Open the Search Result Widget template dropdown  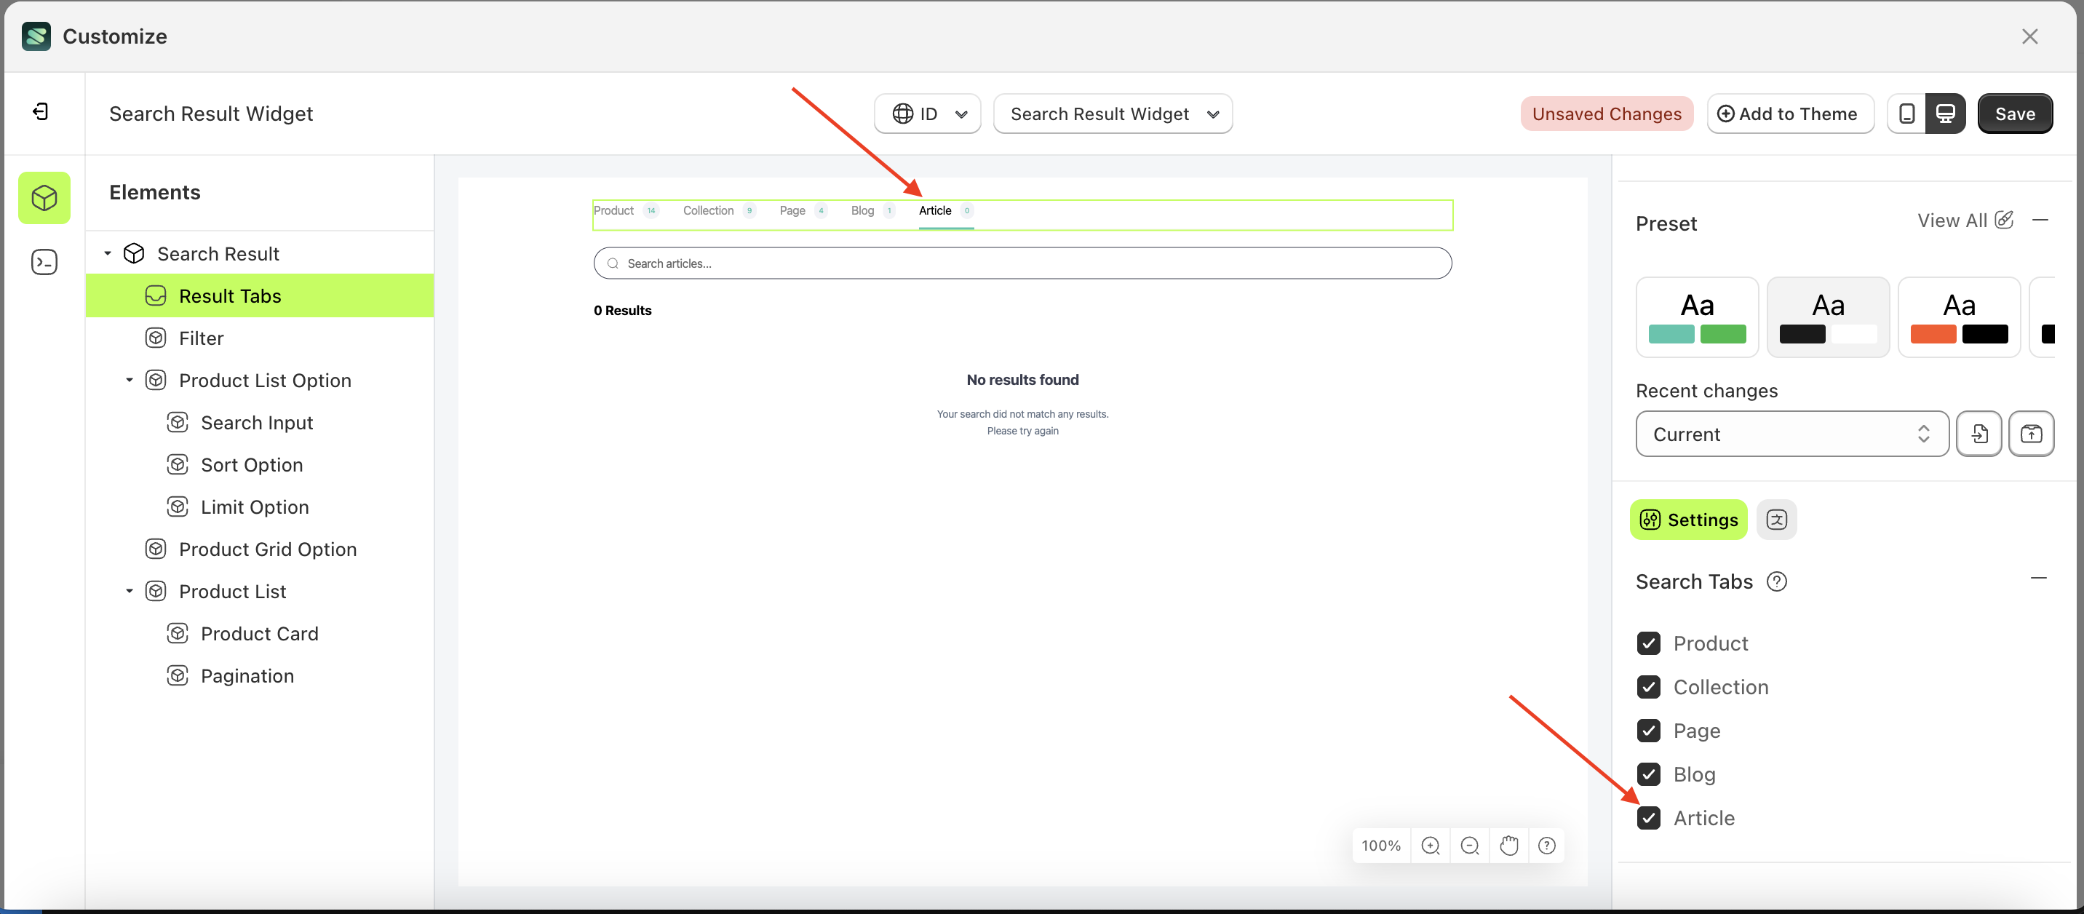1113,114
